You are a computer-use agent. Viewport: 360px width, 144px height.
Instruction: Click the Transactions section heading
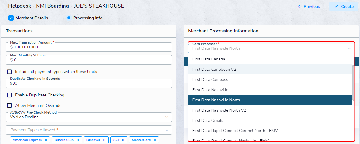click(x=19, y=31)
